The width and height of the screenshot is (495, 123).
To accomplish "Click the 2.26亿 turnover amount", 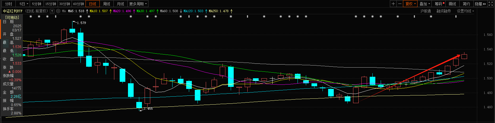I will click(x=16, y=97).
